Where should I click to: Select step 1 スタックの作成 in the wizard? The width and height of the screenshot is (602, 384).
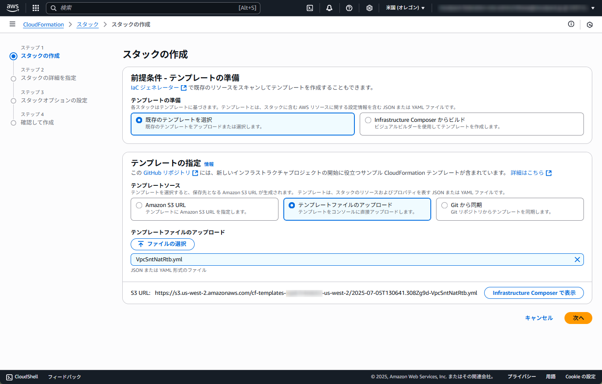click(x=40, y=56)
